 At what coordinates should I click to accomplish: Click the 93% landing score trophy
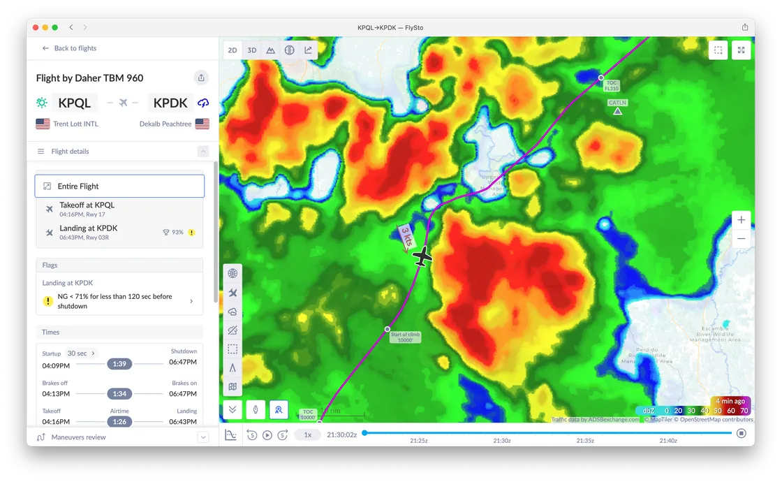[x=173, y=233]
